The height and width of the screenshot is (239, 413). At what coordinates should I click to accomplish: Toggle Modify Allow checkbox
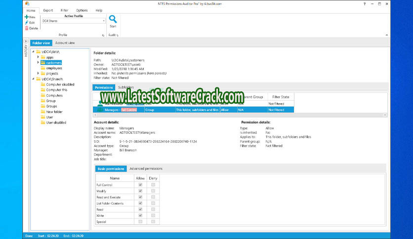(x=140, y=191)
